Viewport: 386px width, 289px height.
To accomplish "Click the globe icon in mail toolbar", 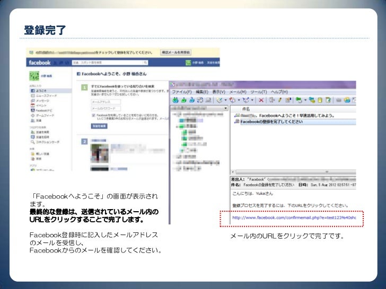I will (x=347, y=100).
